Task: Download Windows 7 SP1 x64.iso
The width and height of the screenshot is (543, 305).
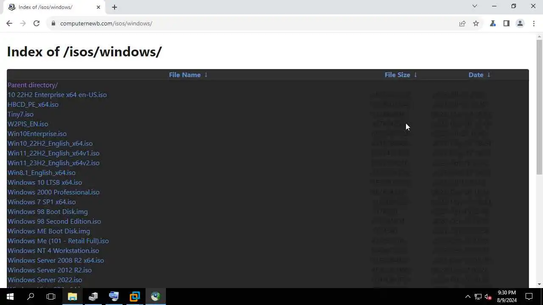Action: pos(42,202)
